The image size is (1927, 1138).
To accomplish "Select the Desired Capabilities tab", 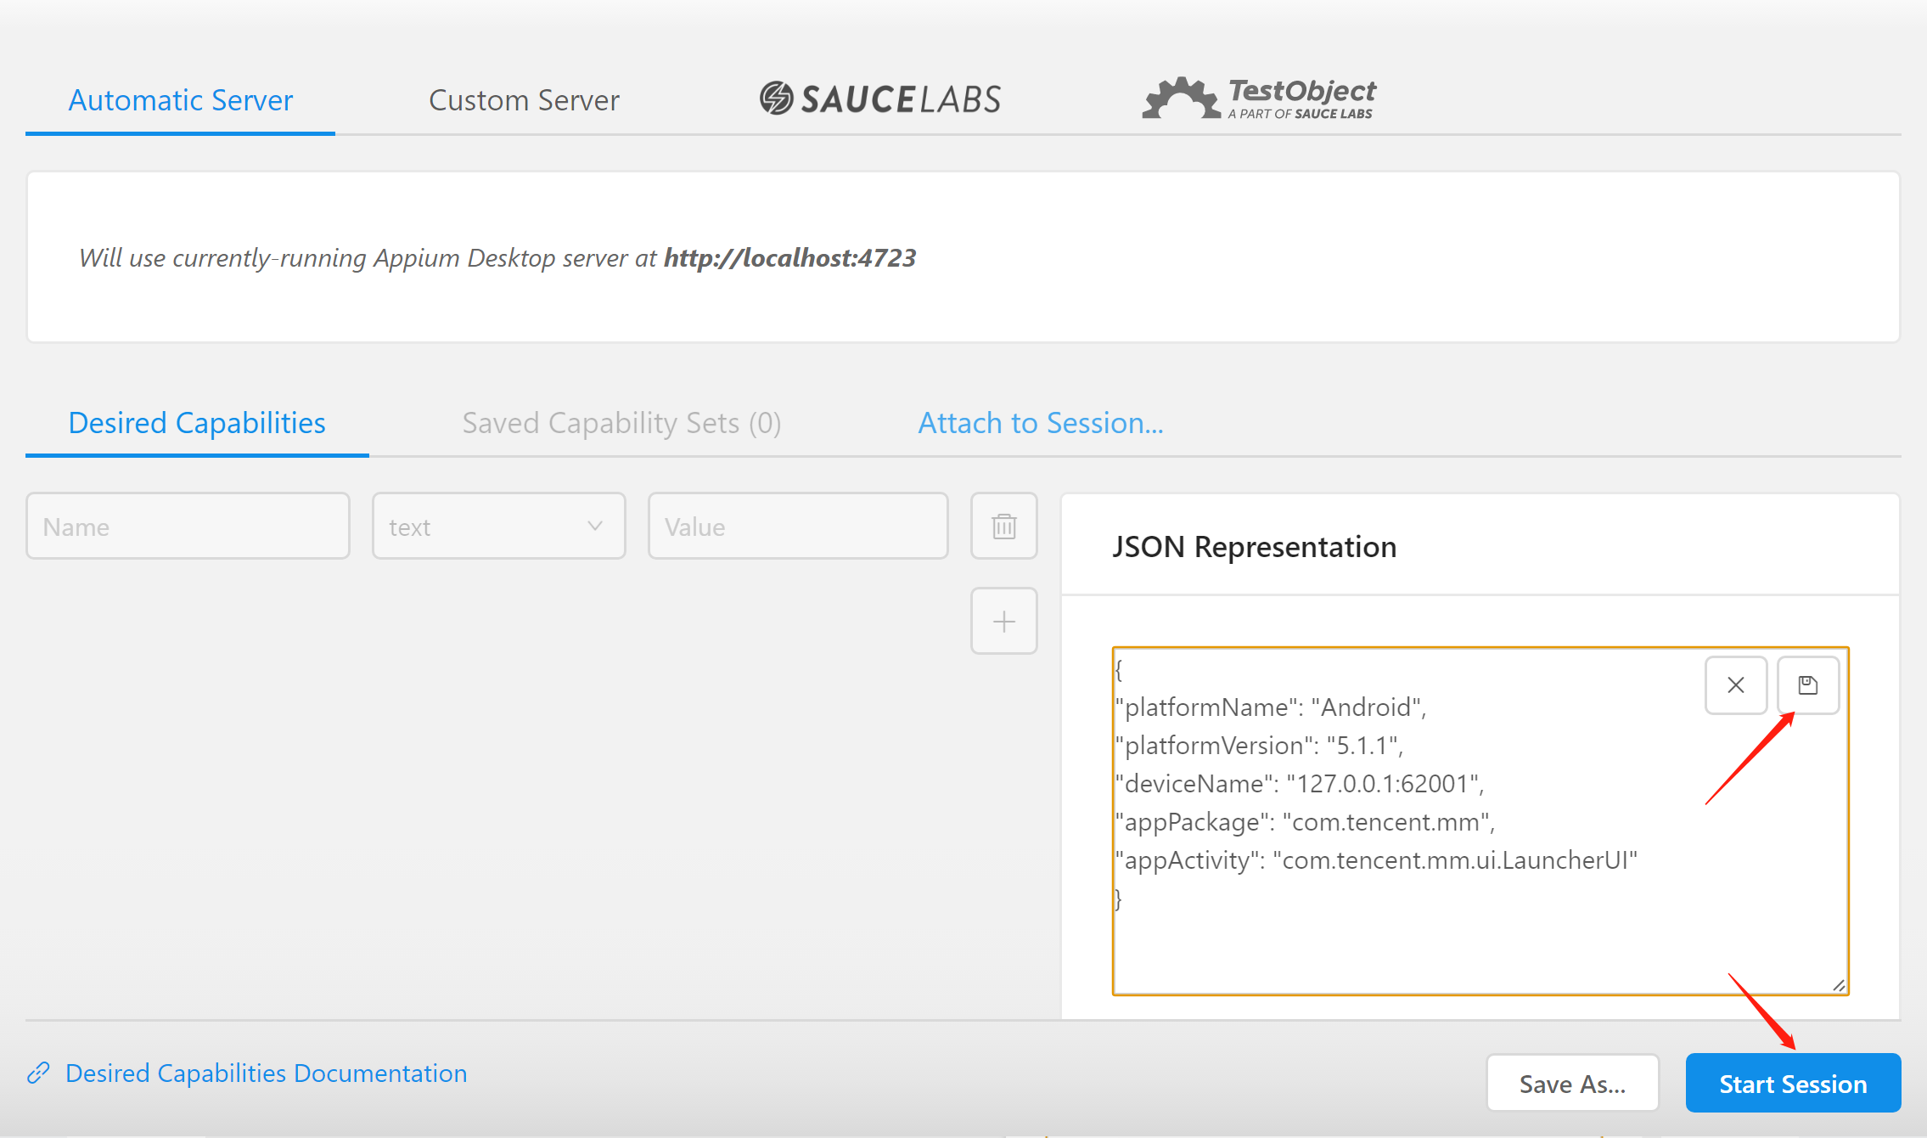I will pos(197,423).
